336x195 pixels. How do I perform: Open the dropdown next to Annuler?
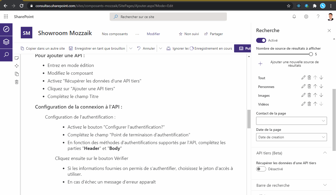(161, 48)
